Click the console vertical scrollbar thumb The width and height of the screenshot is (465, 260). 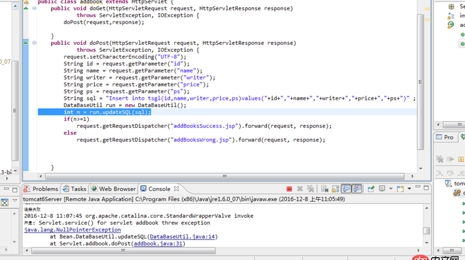tap(427, 230)
